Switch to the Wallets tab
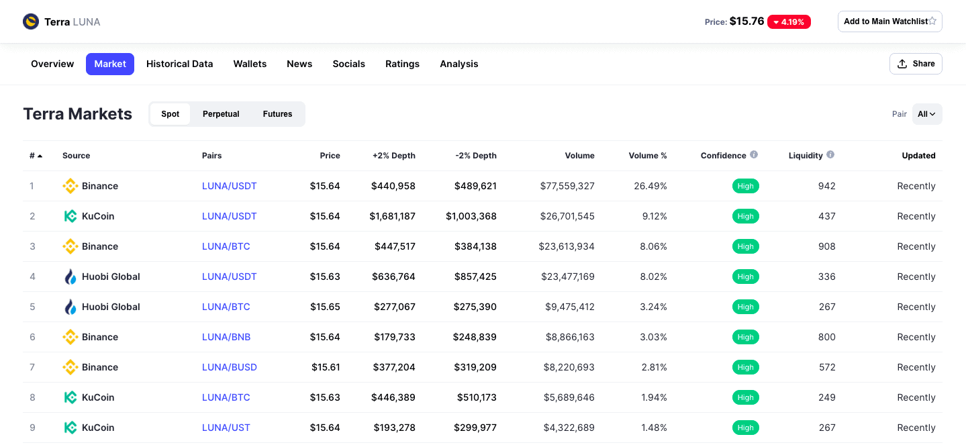The image size is (966, 445). click(250, 64)
